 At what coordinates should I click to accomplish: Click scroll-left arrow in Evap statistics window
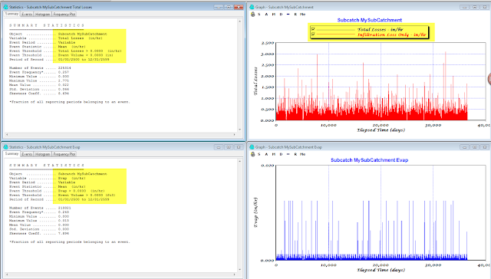tap(7, 274)
